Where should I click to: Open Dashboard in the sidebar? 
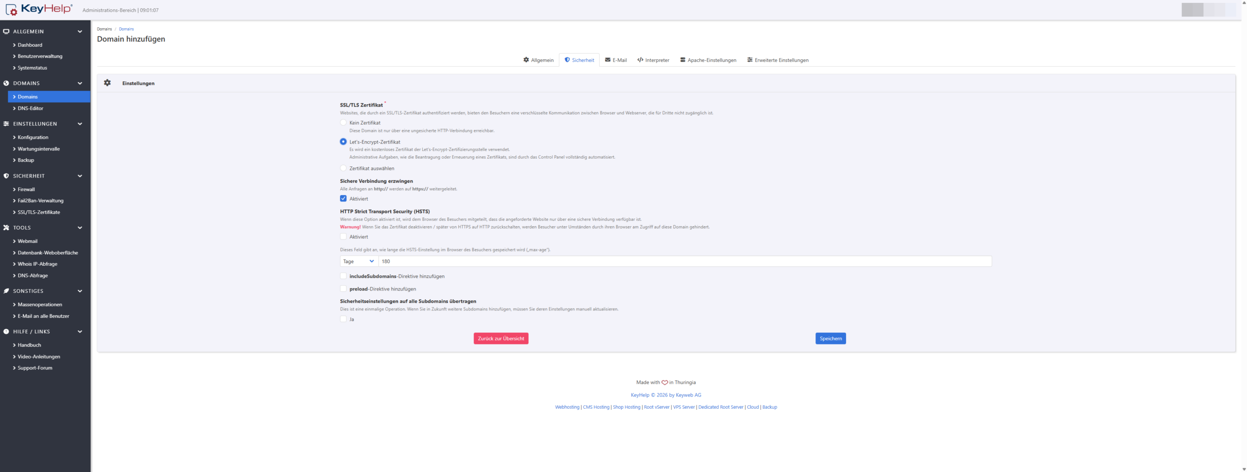pyautogui.click(x=30, y=45)
